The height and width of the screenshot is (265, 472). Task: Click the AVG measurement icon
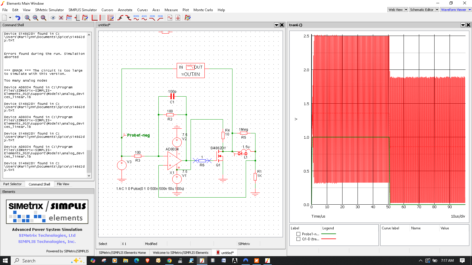[144, 18]
